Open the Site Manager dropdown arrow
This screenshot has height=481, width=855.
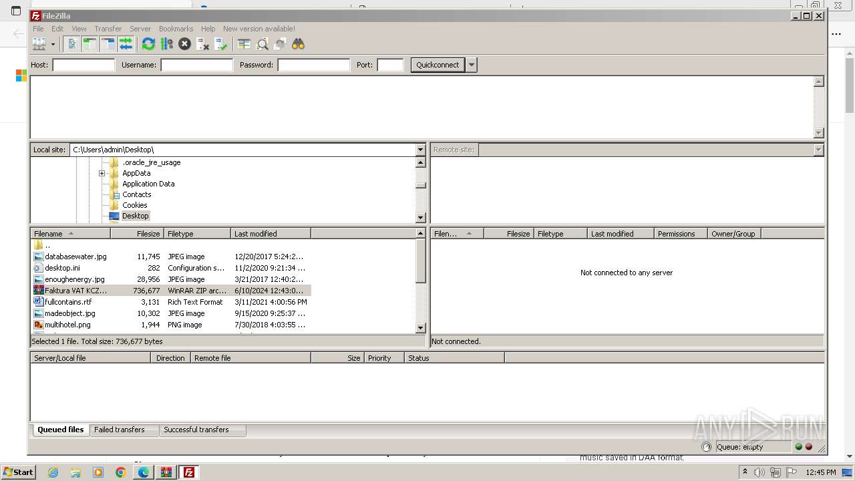click(x=53, y=44)
